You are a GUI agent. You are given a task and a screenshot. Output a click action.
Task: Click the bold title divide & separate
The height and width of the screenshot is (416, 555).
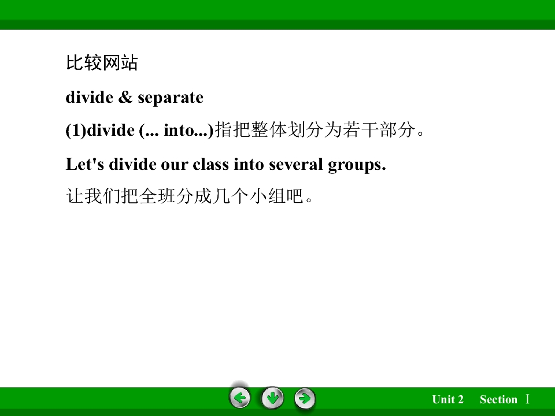pos(135,97)
